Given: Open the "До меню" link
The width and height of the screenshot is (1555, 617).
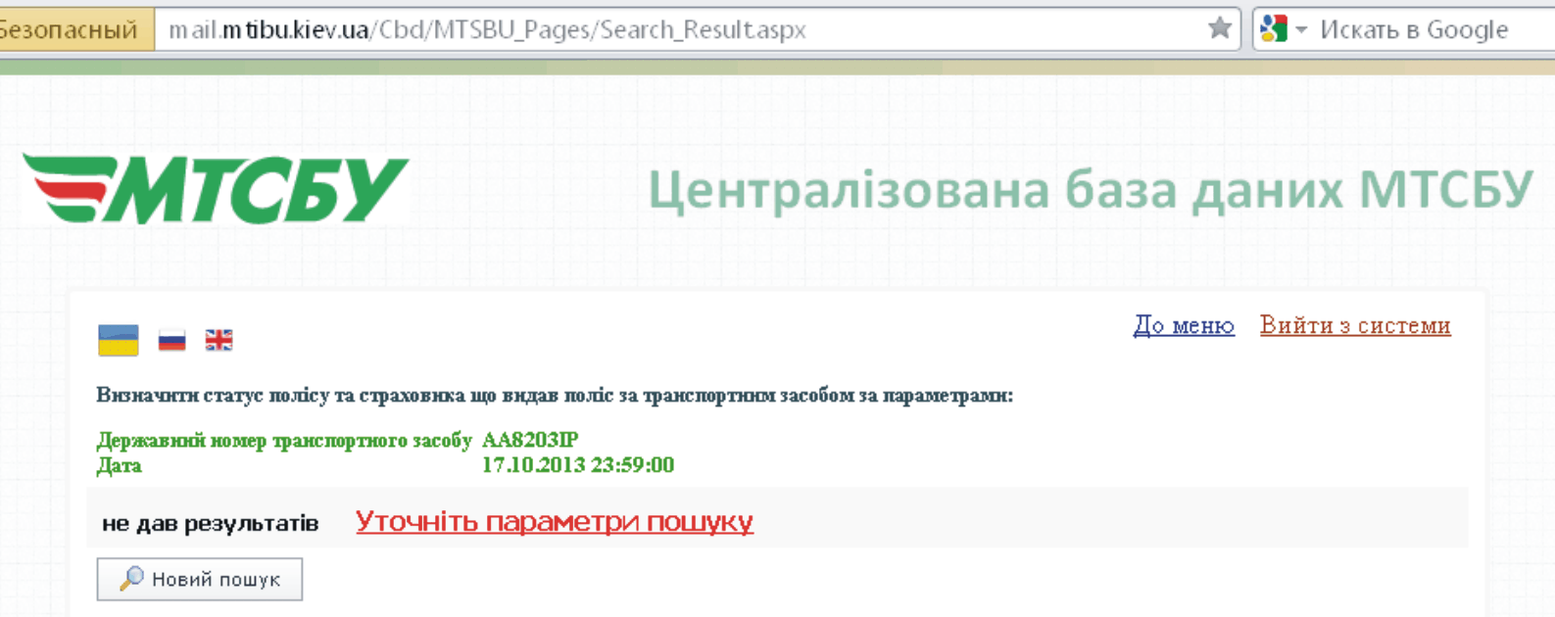Looking at the screenshot, I should 1184,325.
